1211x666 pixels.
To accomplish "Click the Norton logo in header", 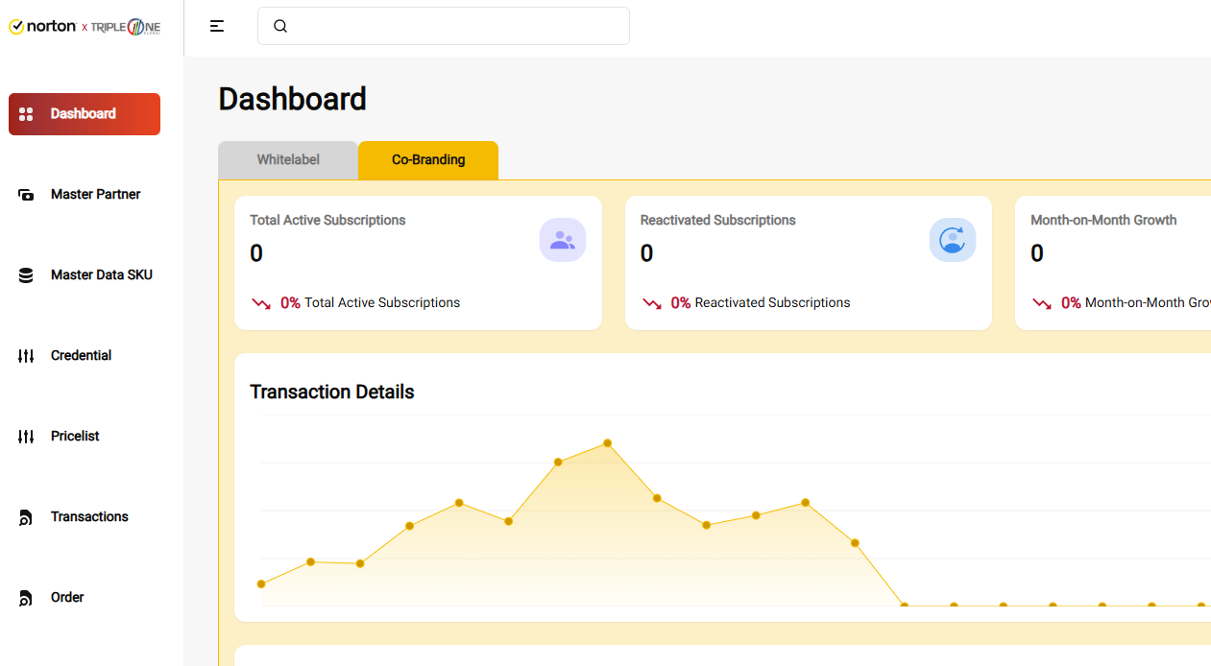I will point(42,27).
